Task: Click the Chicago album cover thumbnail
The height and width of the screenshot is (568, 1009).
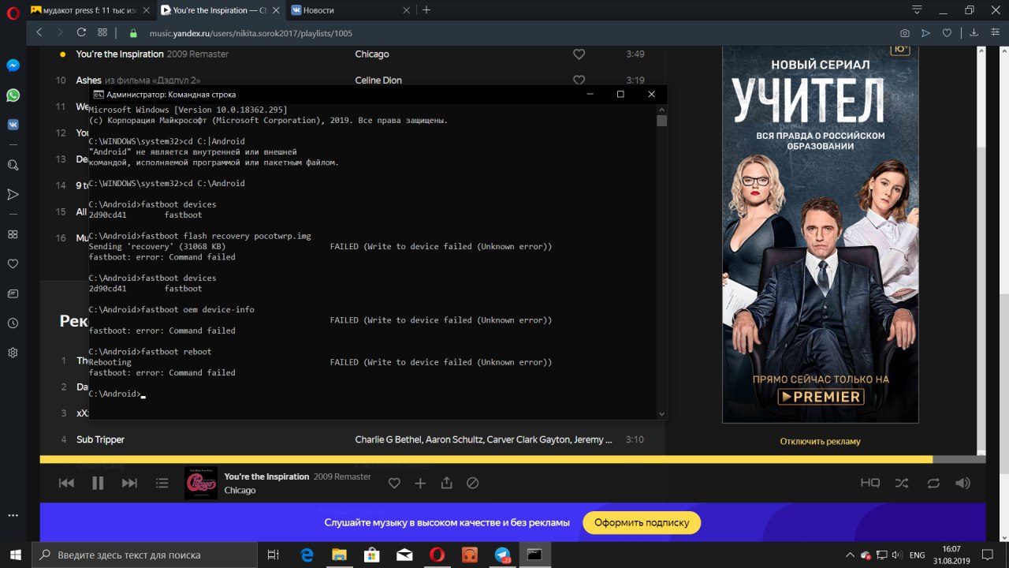Action: (x=200, y=483)
